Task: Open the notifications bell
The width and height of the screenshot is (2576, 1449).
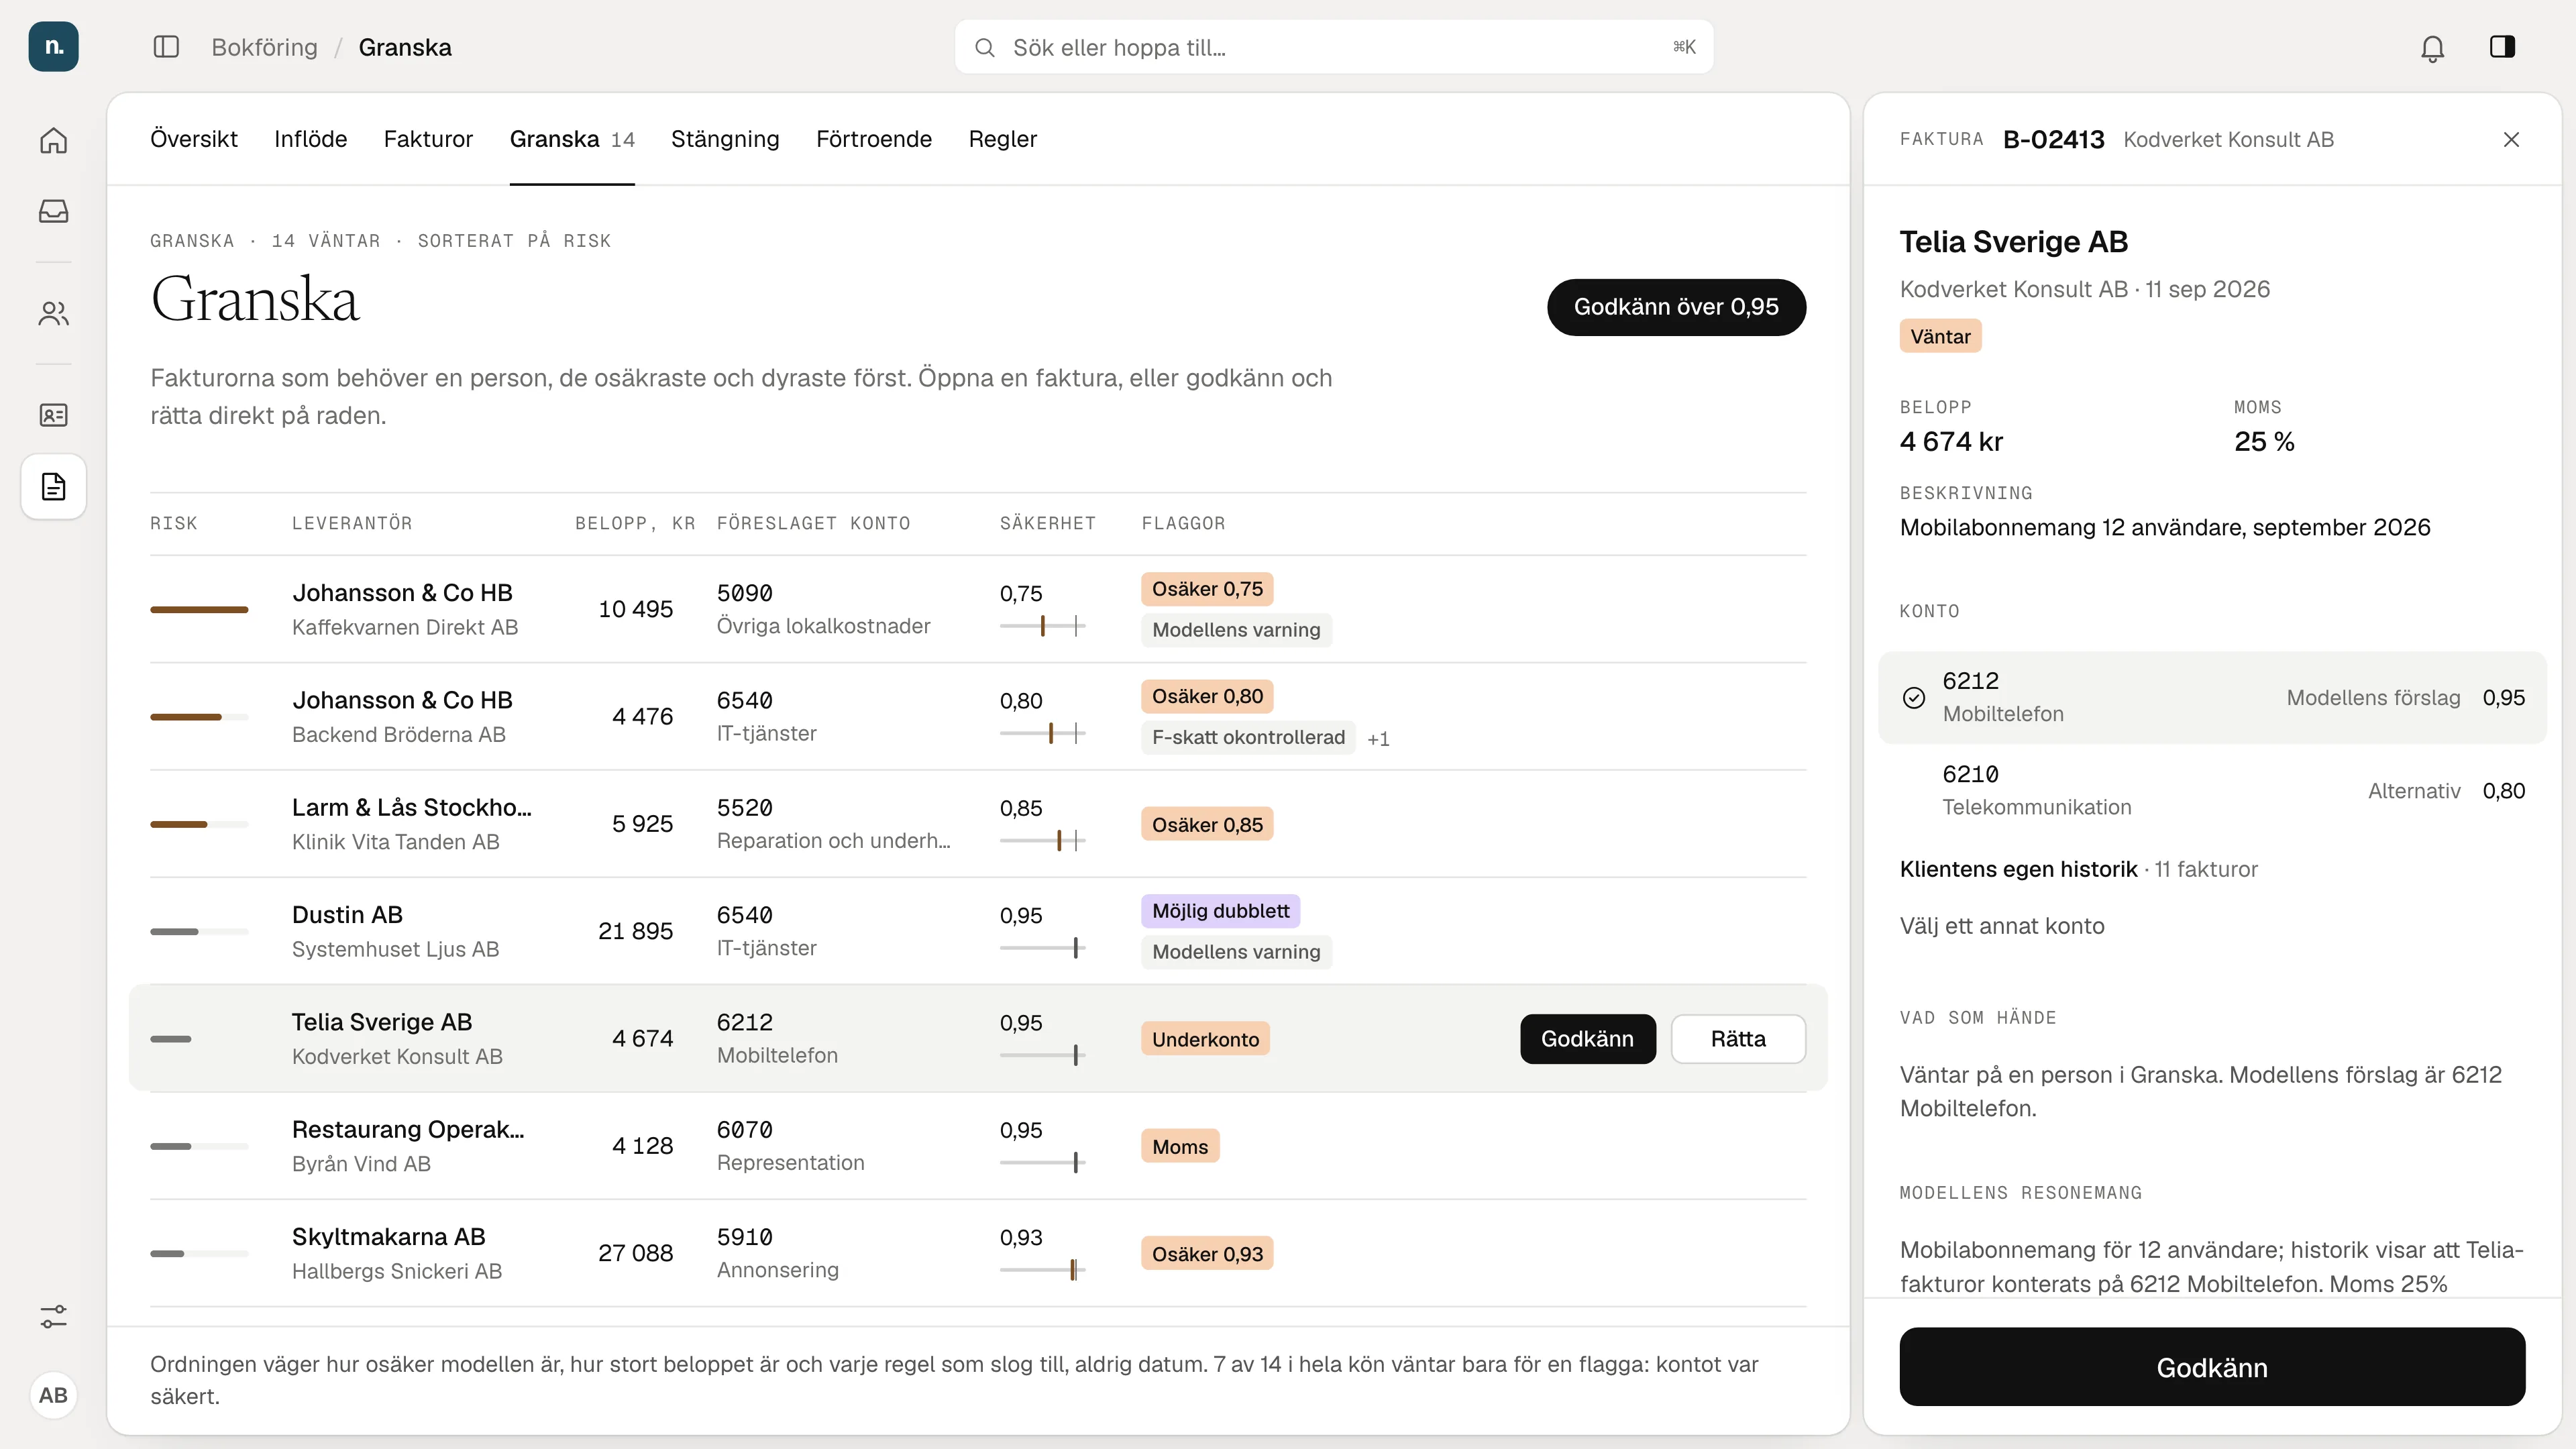Action: point(2432,48)
